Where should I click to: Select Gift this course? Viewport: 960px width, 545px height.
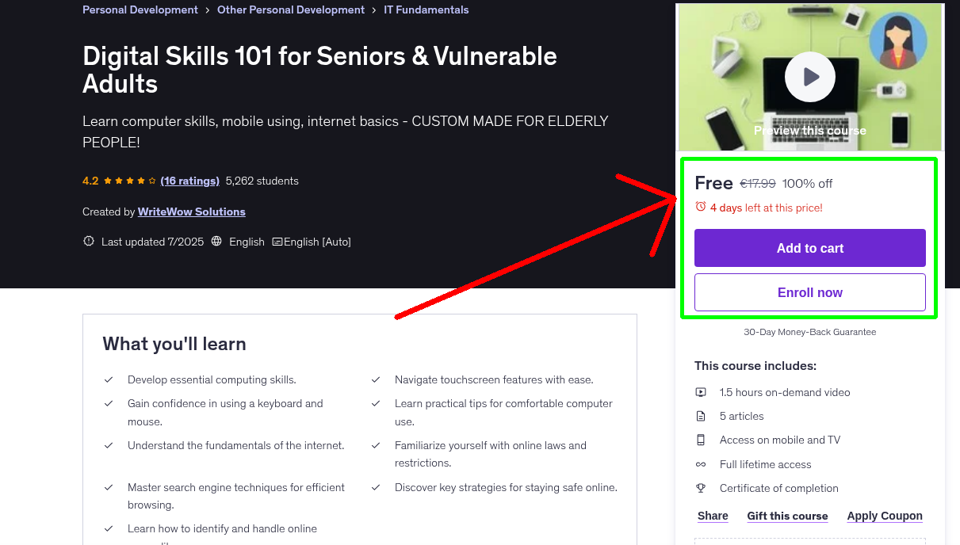click(x=787, y=516)
